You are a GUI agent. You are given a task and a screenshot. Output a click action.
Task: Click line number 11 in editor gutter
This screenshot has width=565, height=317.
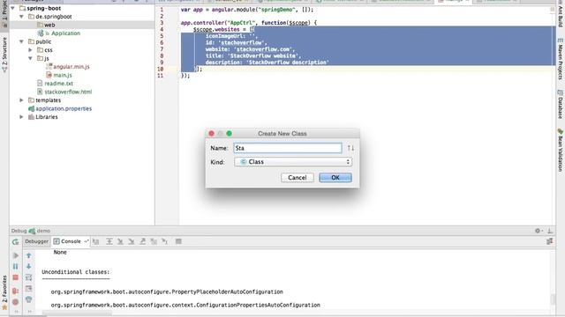(x=160, y=76)
